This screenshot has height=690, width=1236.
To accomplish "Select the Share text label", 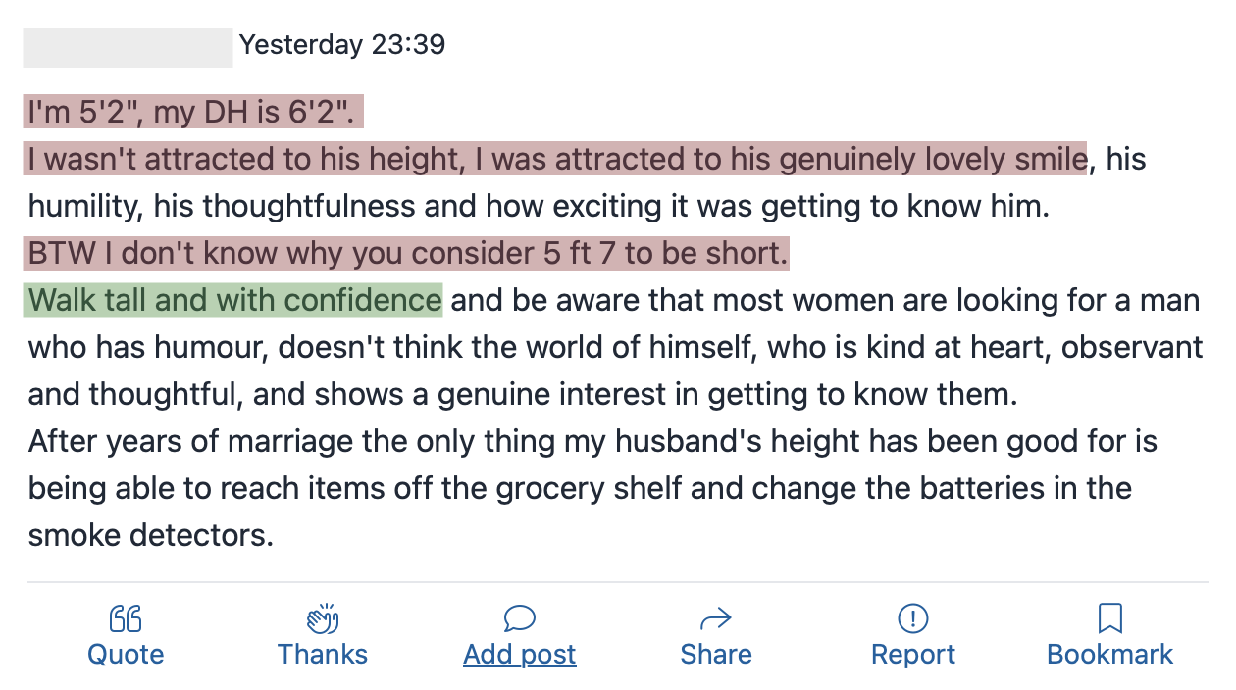I will click(x=716, y=655).
